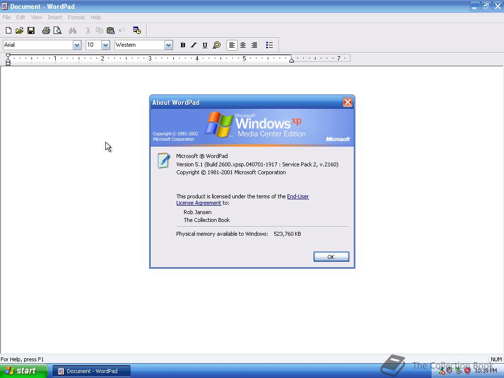
Task: Toggle Italic formatting button
Action: click(193, 45)
